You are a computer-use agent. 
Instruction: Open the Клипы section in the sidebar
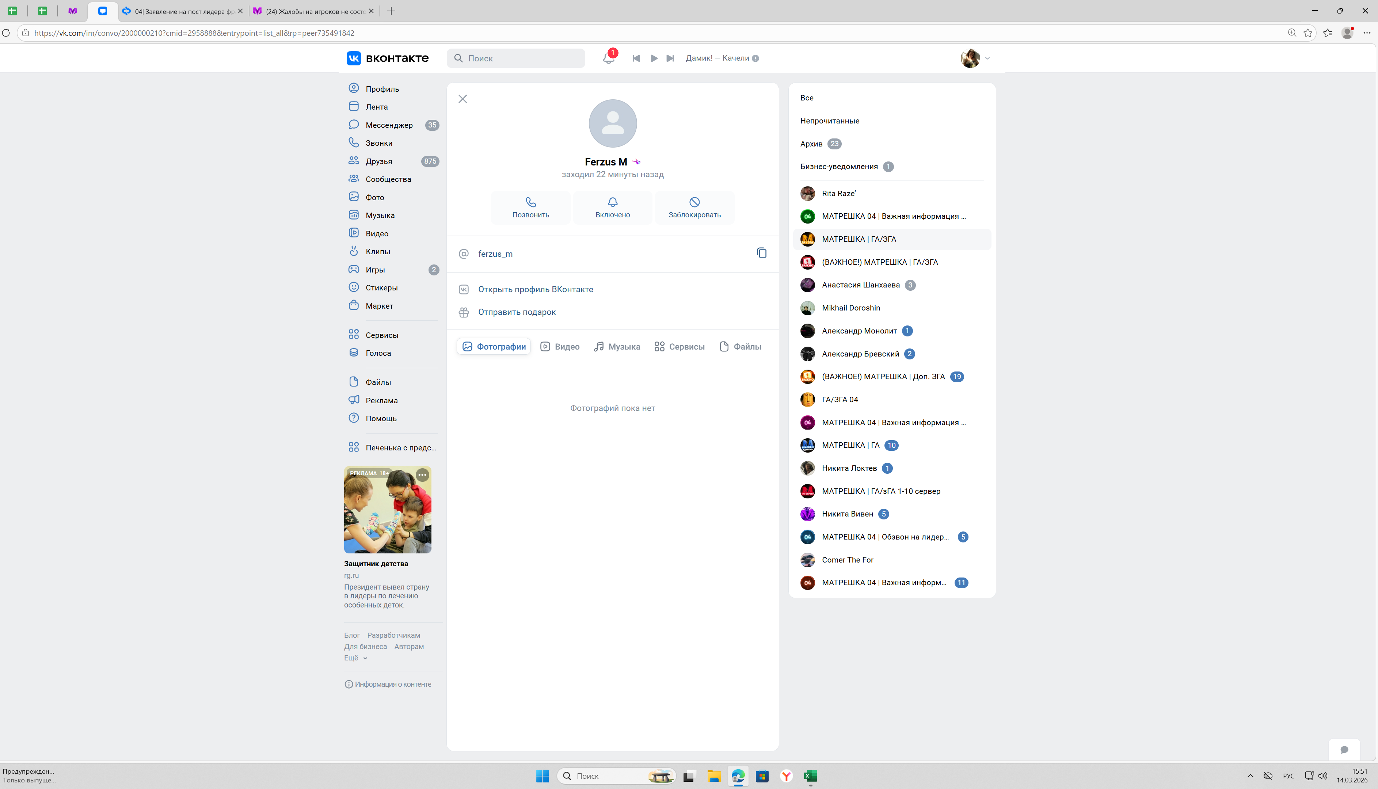point(377,251)
